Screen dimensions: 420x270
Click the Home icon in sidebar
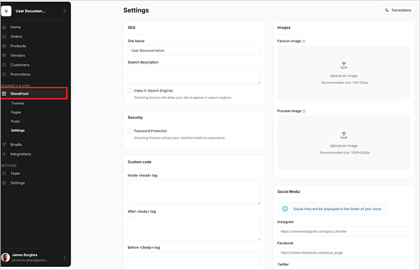point(4,27)
